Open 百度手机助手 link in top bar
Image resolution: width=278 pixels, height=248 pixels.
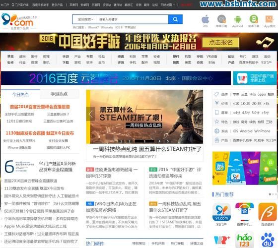[40, 5]
